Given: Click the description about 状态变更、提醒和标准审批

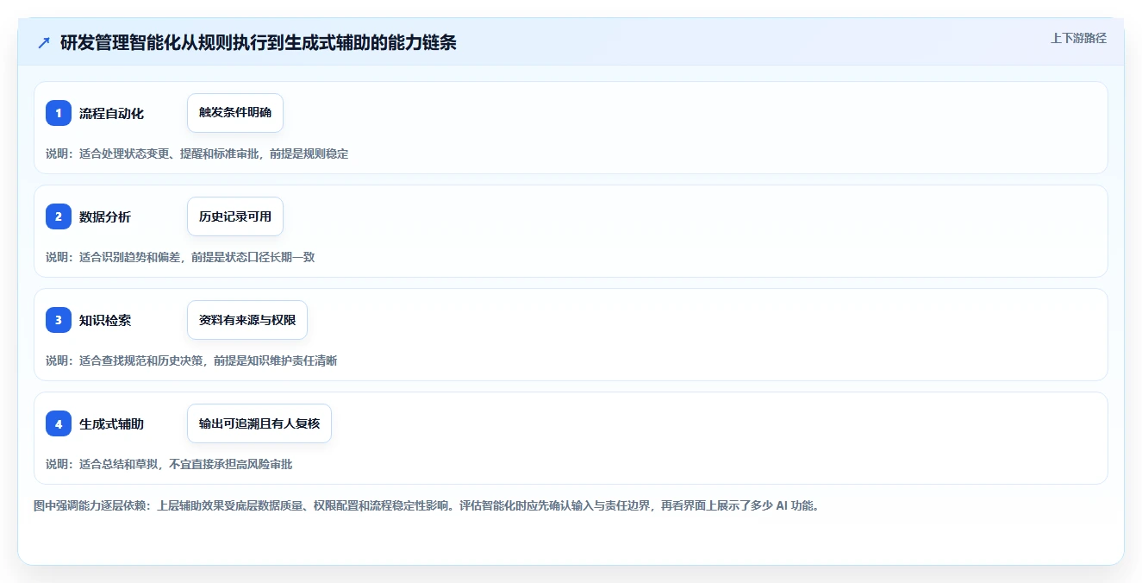Looking at the screenshot, I should [x=197, y=154].
